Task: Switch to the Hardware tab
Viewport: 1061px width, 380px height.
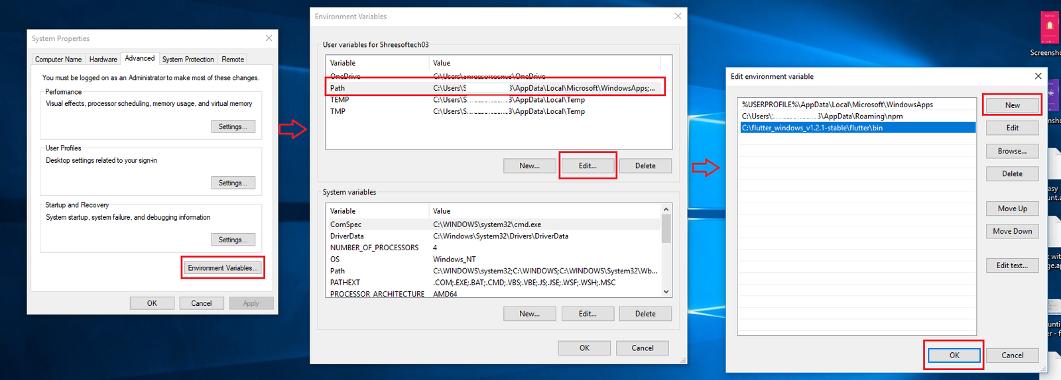Action: click(x=103, y=60)
